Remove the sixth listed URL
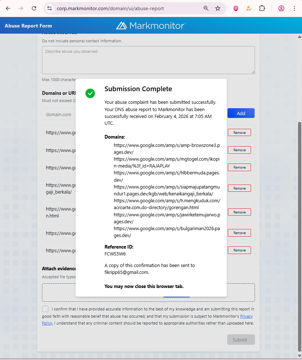Viewport: 302px width, 360px height. pos(239,233)
